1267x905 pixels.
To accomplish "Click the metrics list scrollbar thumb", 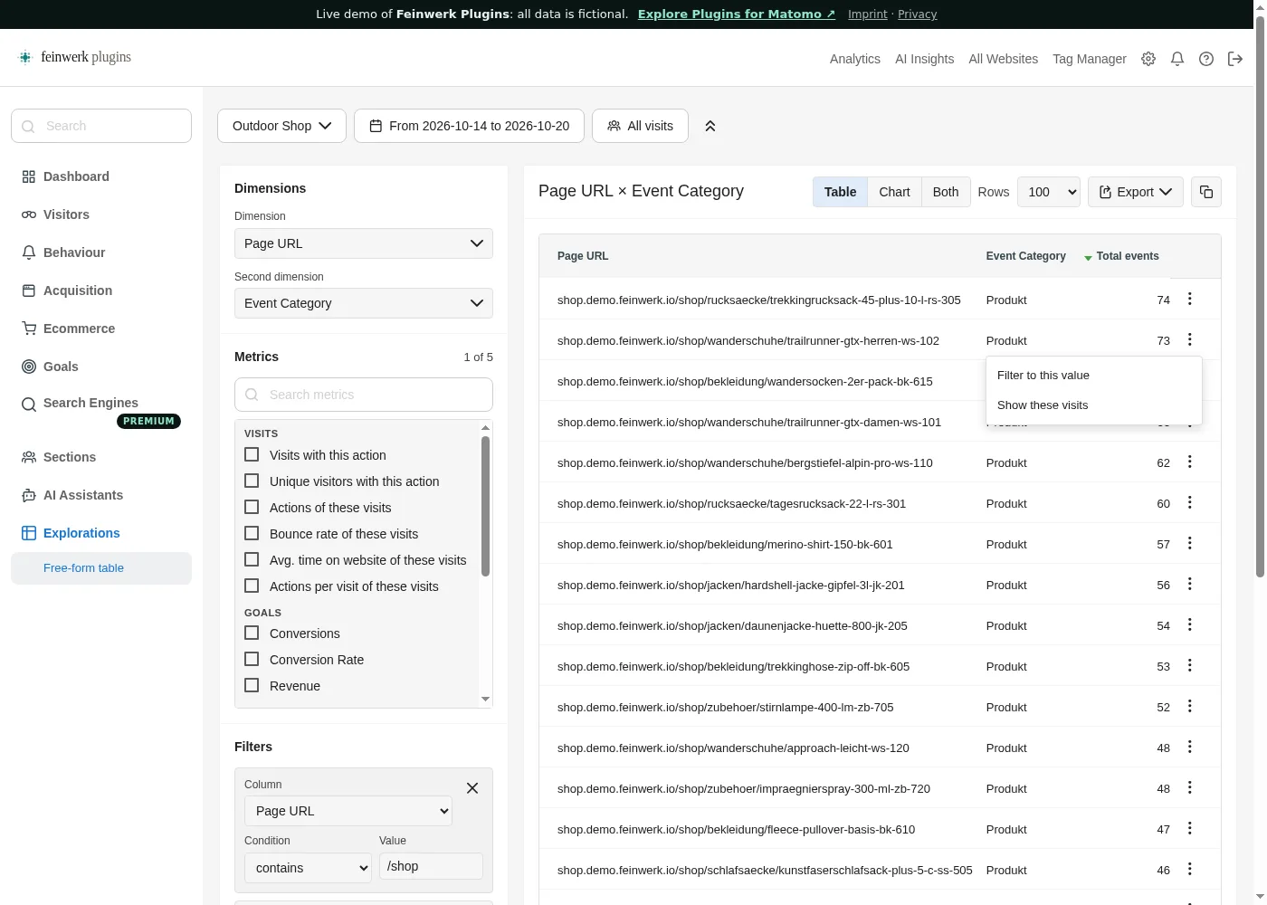I will tap(485, 507).
